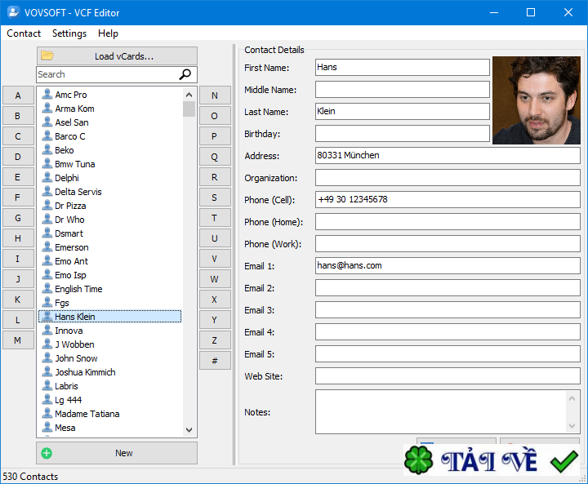Click the Search contacts text box
This screenshot has width=588, height=484.
click(106, 74)
